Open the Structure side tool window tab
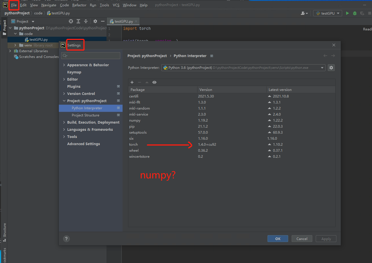 click(4, 232)
